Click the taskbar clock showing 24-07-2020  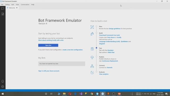pyautogui.click(x=160, y=94)
